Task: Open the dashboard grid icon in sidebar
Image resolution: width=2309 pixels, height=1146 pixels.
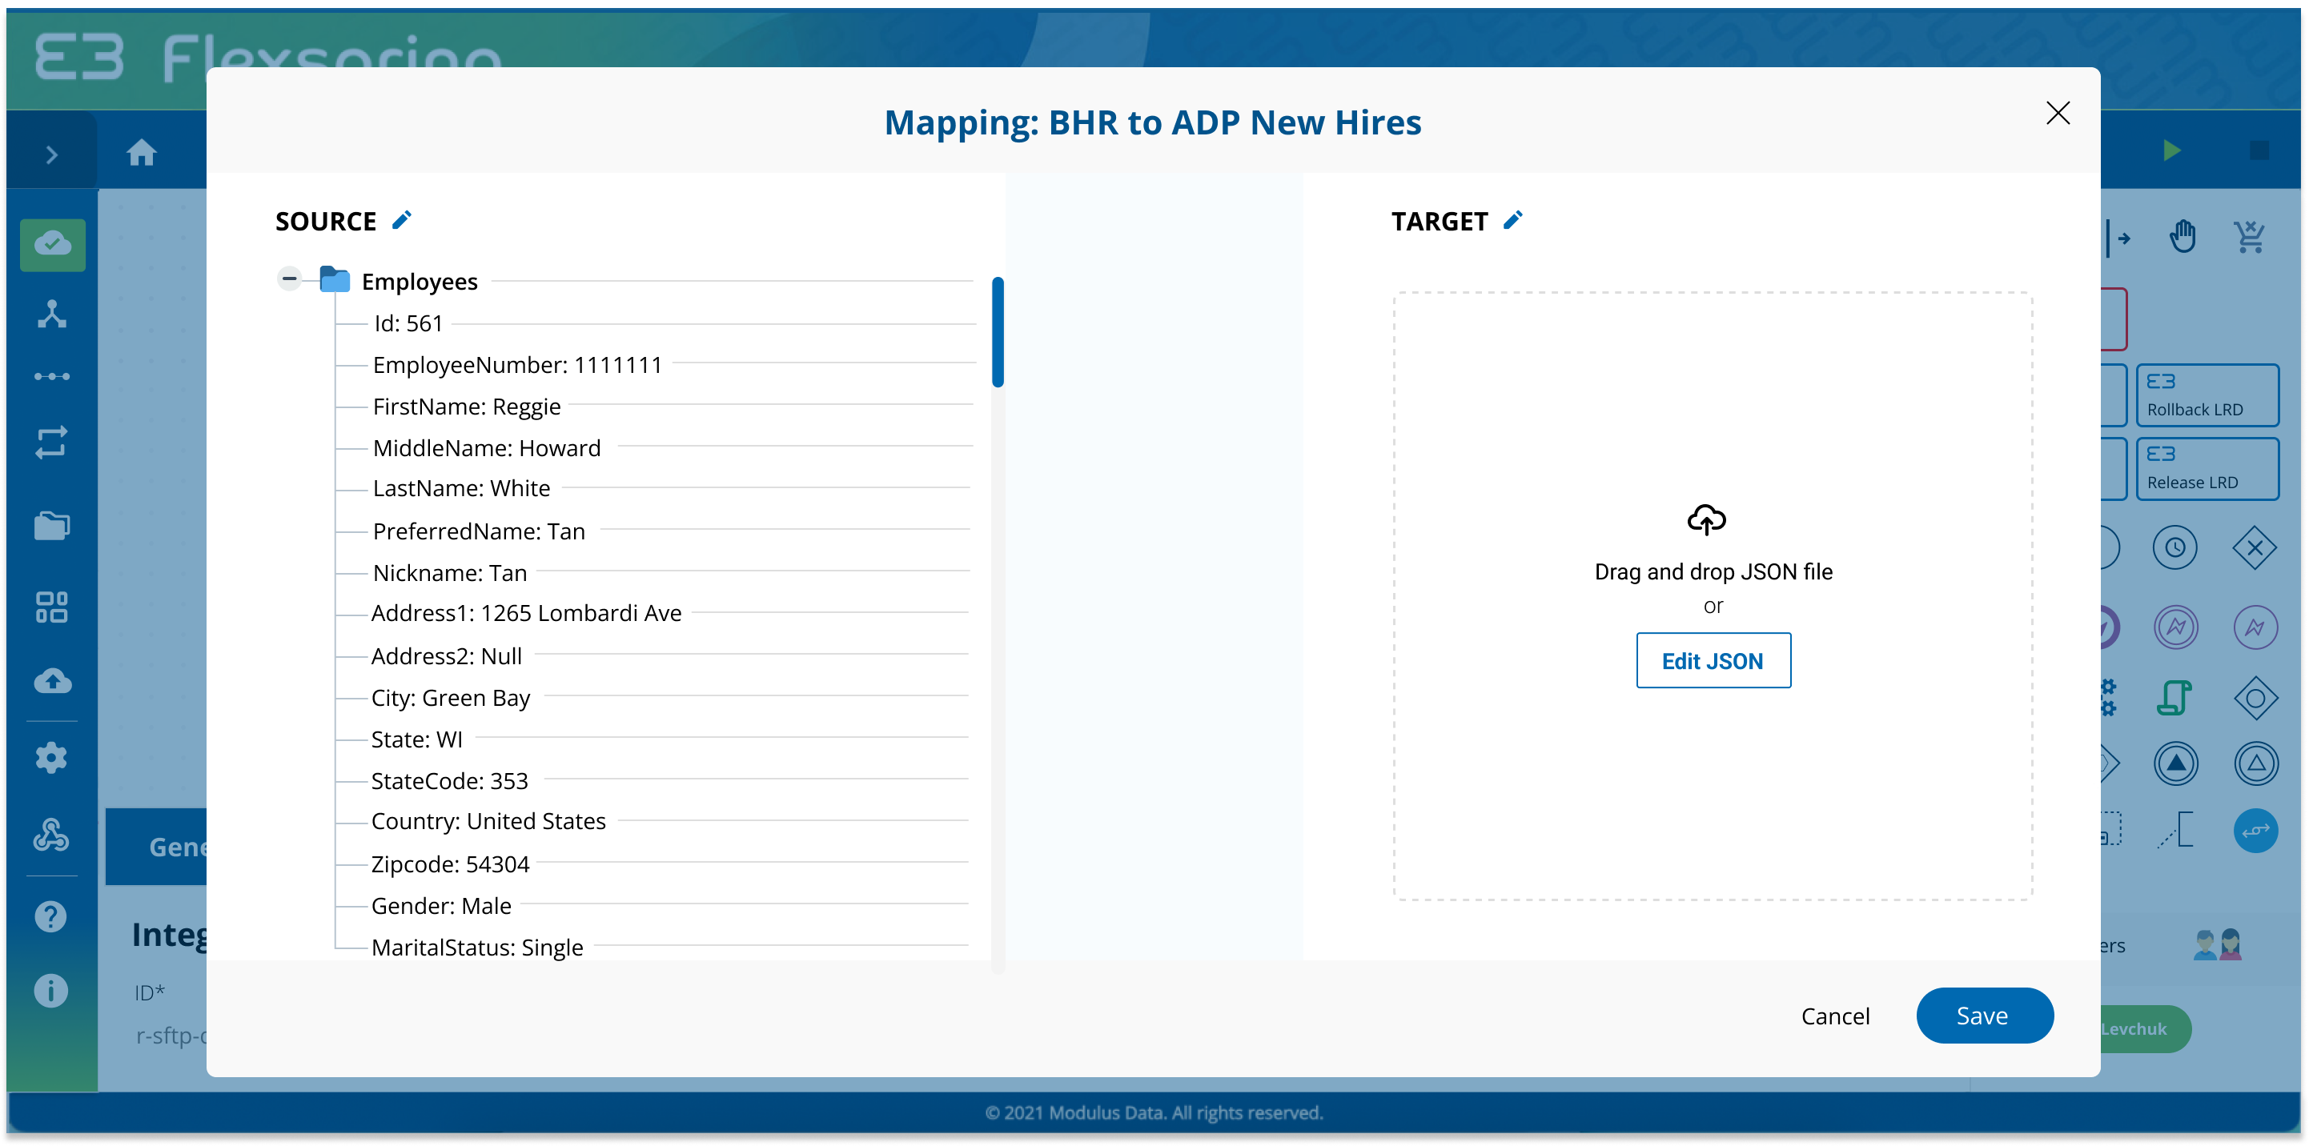Action: (x=52, y=607)
